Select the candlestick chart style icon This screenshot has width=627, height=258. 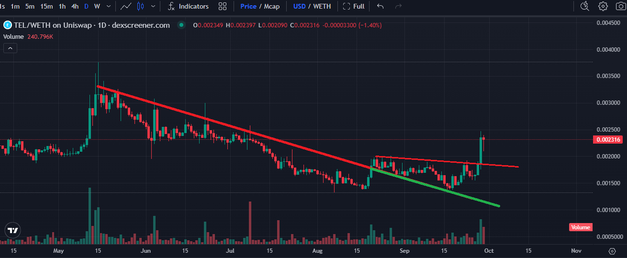(x=140, y=6)
